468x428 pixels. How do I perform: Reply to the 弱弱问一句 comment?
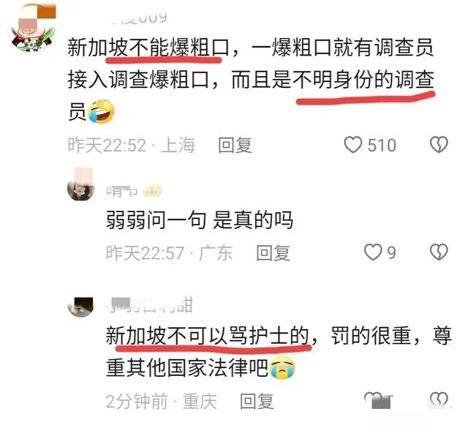(x=273, y=252)
